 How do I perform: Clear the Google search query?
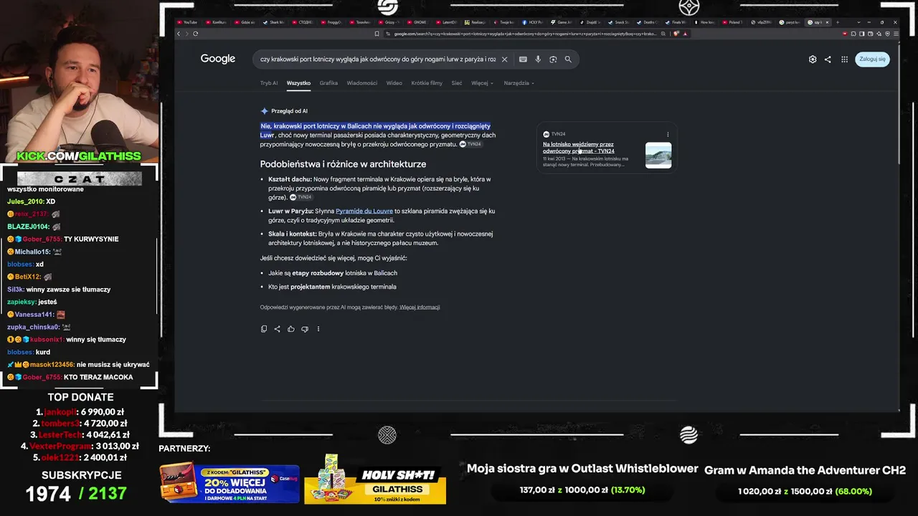(x=504, y=59)
